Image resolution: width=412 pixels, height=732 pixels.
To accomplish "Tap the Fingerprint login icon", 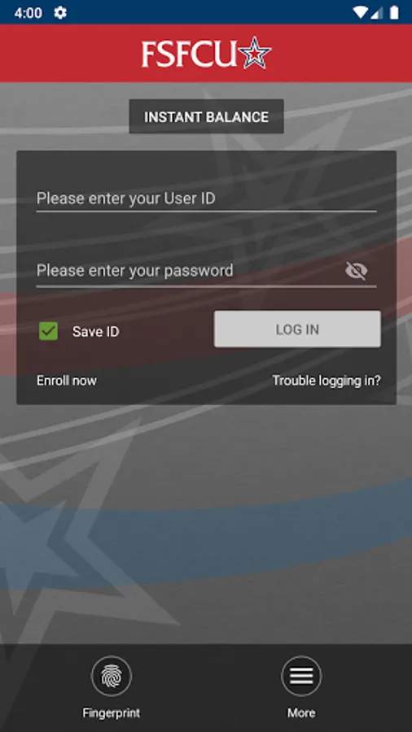I will click(x=112, y=676).
